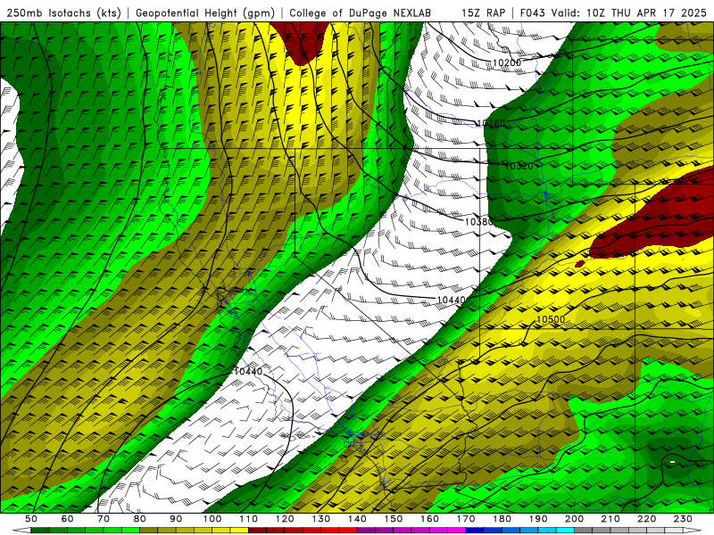Image resolution: width=714 pixels, height=535 pixels.
Task: Pick the dark gray swatch starting at 200
Action: pos(584,531)
